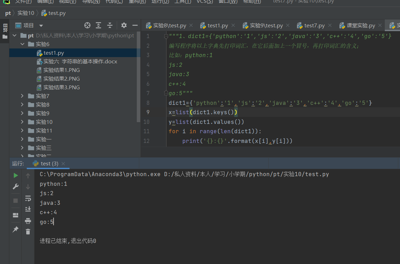Screen dimensions: 400x264
Task: Open 实验六 字符串的基本操作.docx file
Action: (80, 61)
